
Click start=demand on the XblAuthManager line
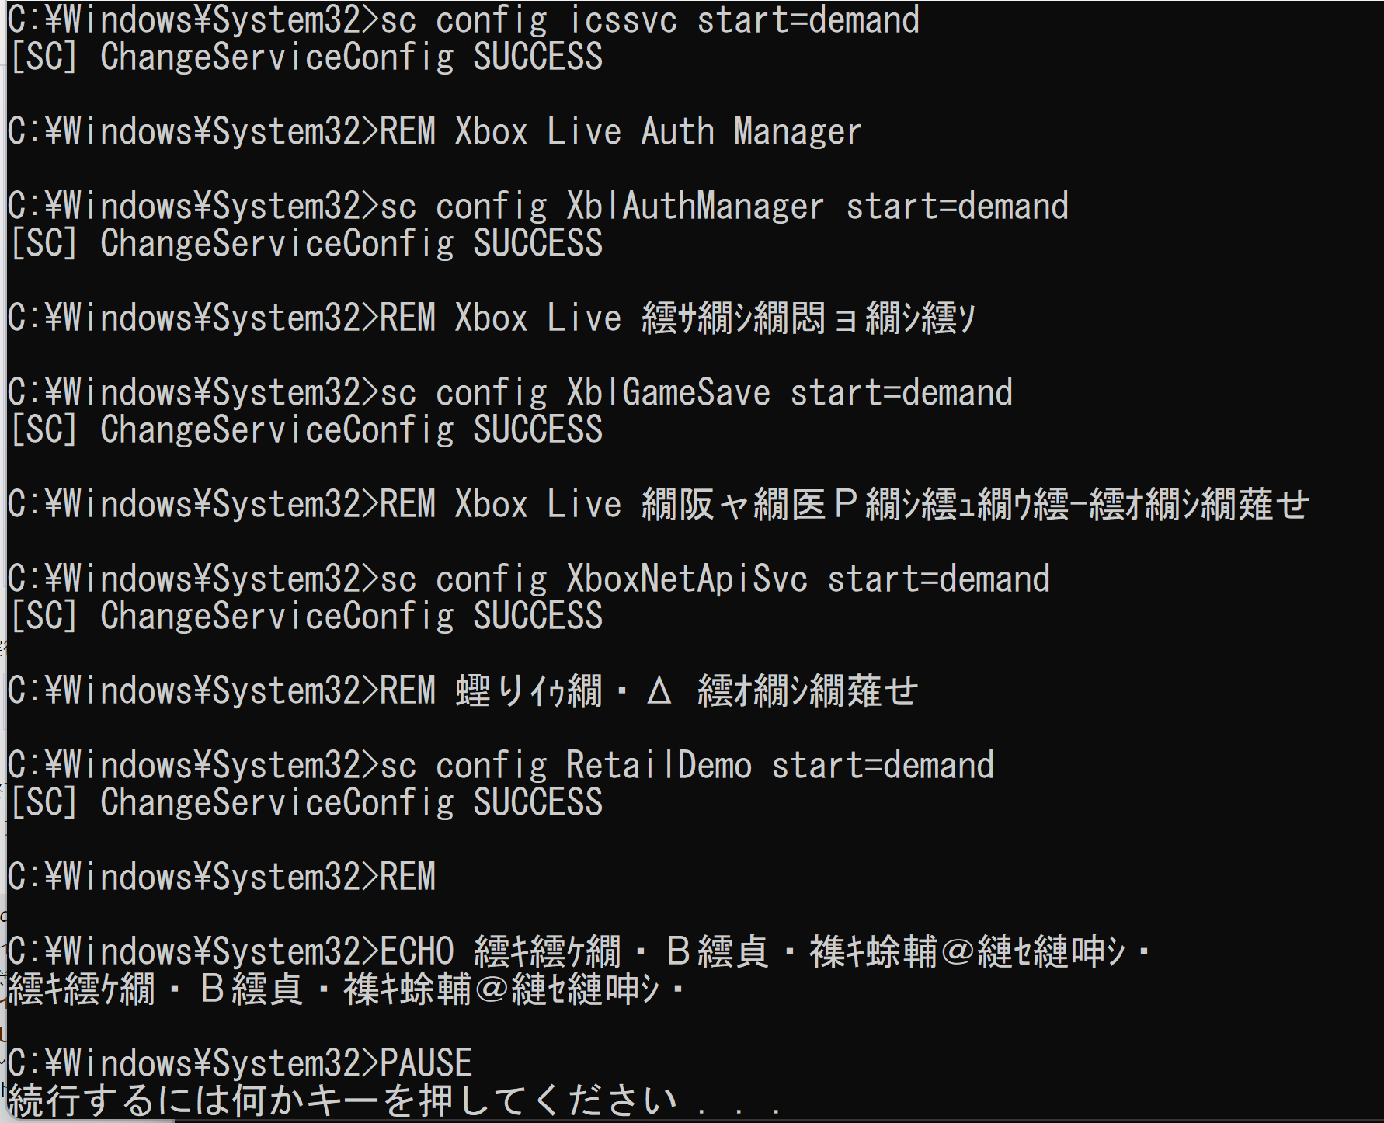(957, 206)
